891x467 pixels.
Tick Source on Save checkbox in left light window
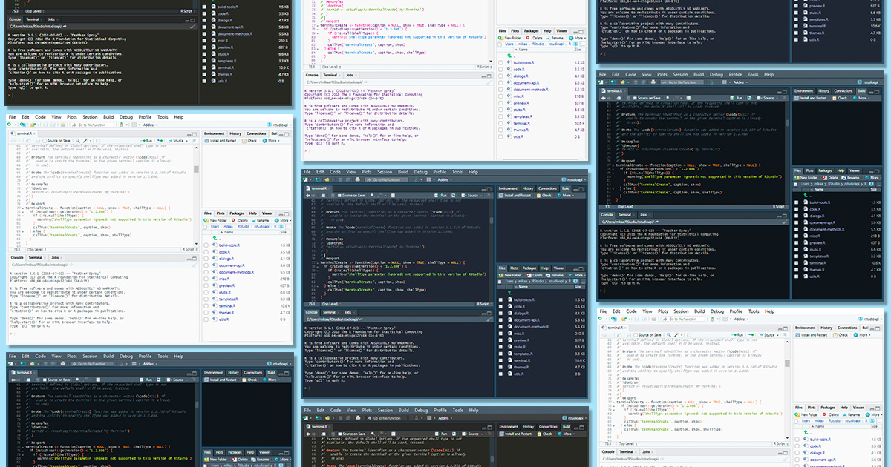(44, 140)
